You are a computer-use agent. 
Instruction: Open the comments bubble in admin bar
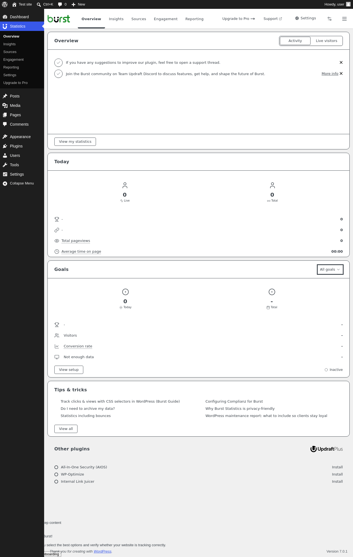coord(62,4)
